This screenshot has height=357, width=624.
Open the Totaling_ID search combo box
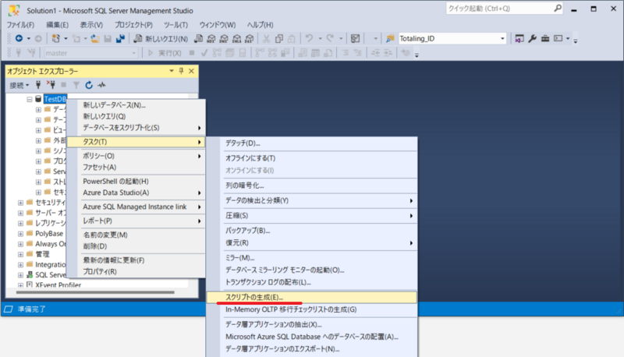452,38
